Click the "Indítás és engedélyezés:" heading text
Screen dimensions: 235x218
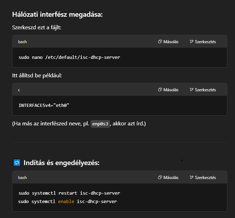(61, 163)
